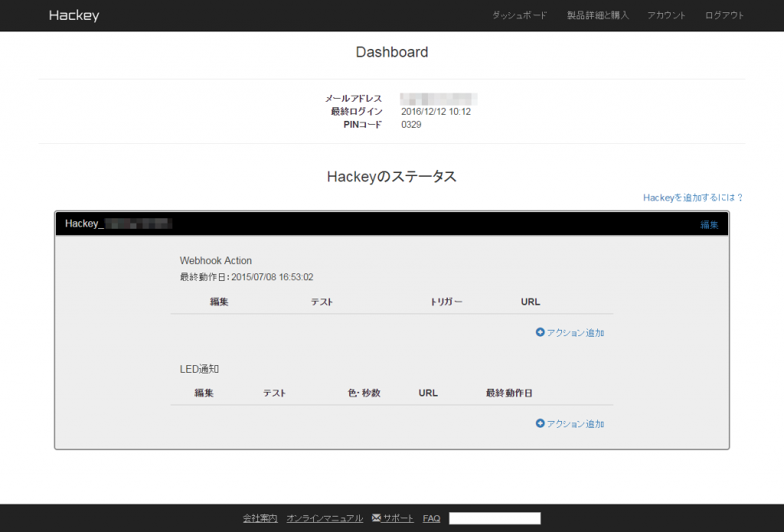Click 編集 in the black Hackey title bar
Image resolution: width=784 pixels, height=532 pixels.
click(709, 224)
